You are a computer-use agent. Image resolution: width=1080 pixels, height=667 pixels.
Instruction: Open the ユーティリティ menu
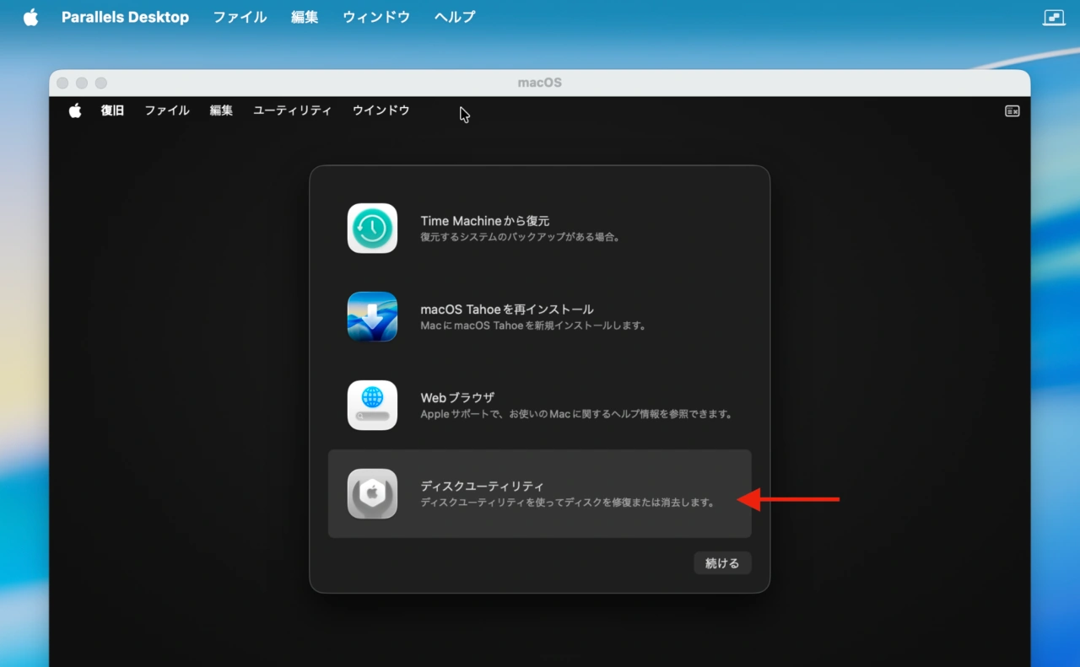(x=292, y=110)
